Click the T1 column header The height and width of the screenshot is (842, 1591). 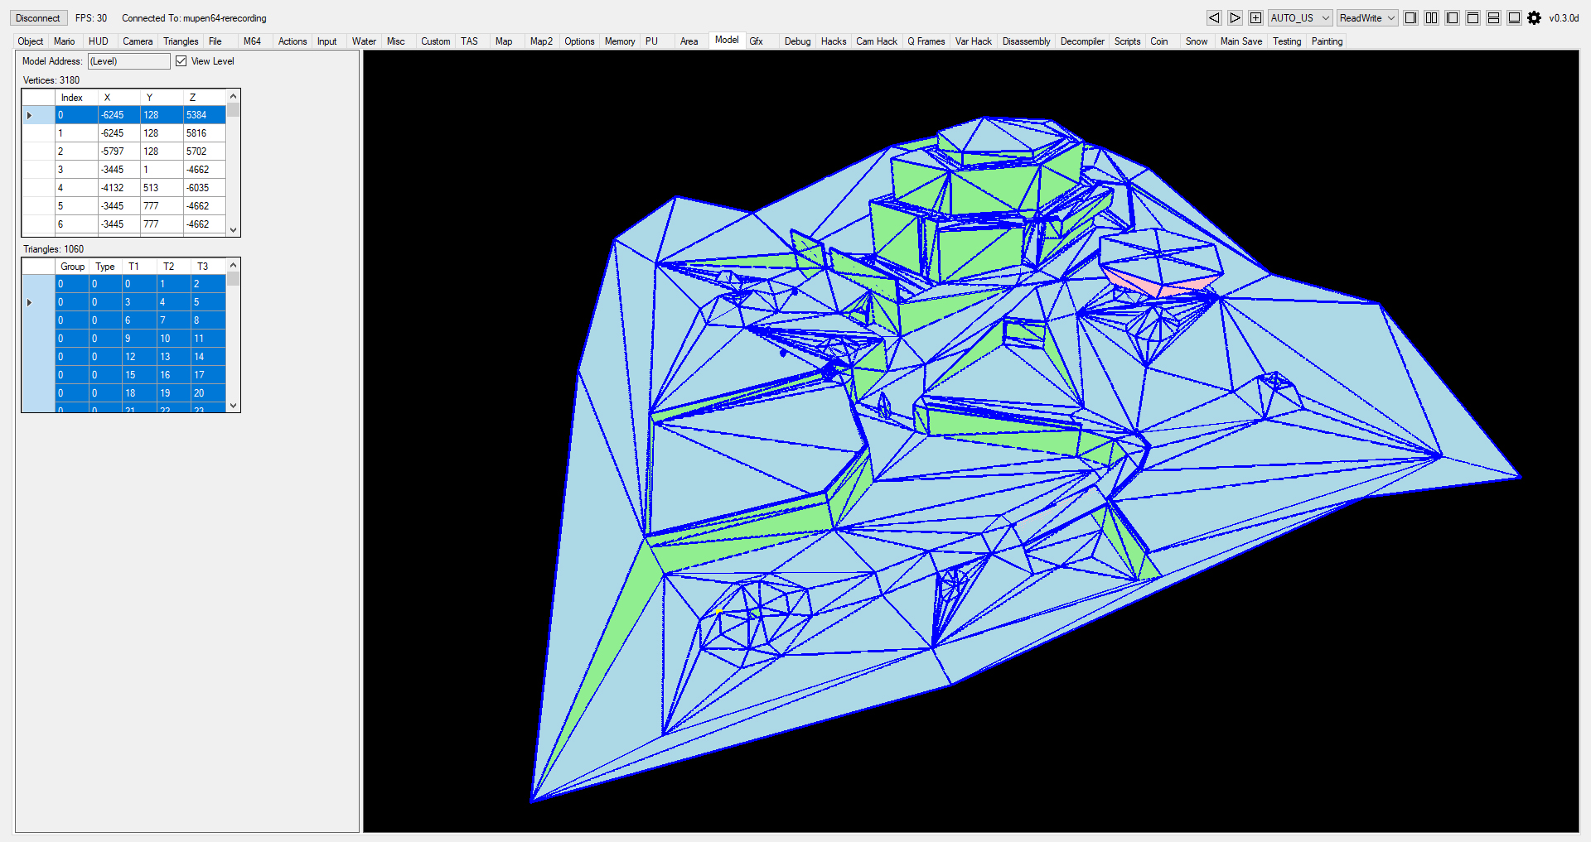pyautogui.click(x=139, y=267)
